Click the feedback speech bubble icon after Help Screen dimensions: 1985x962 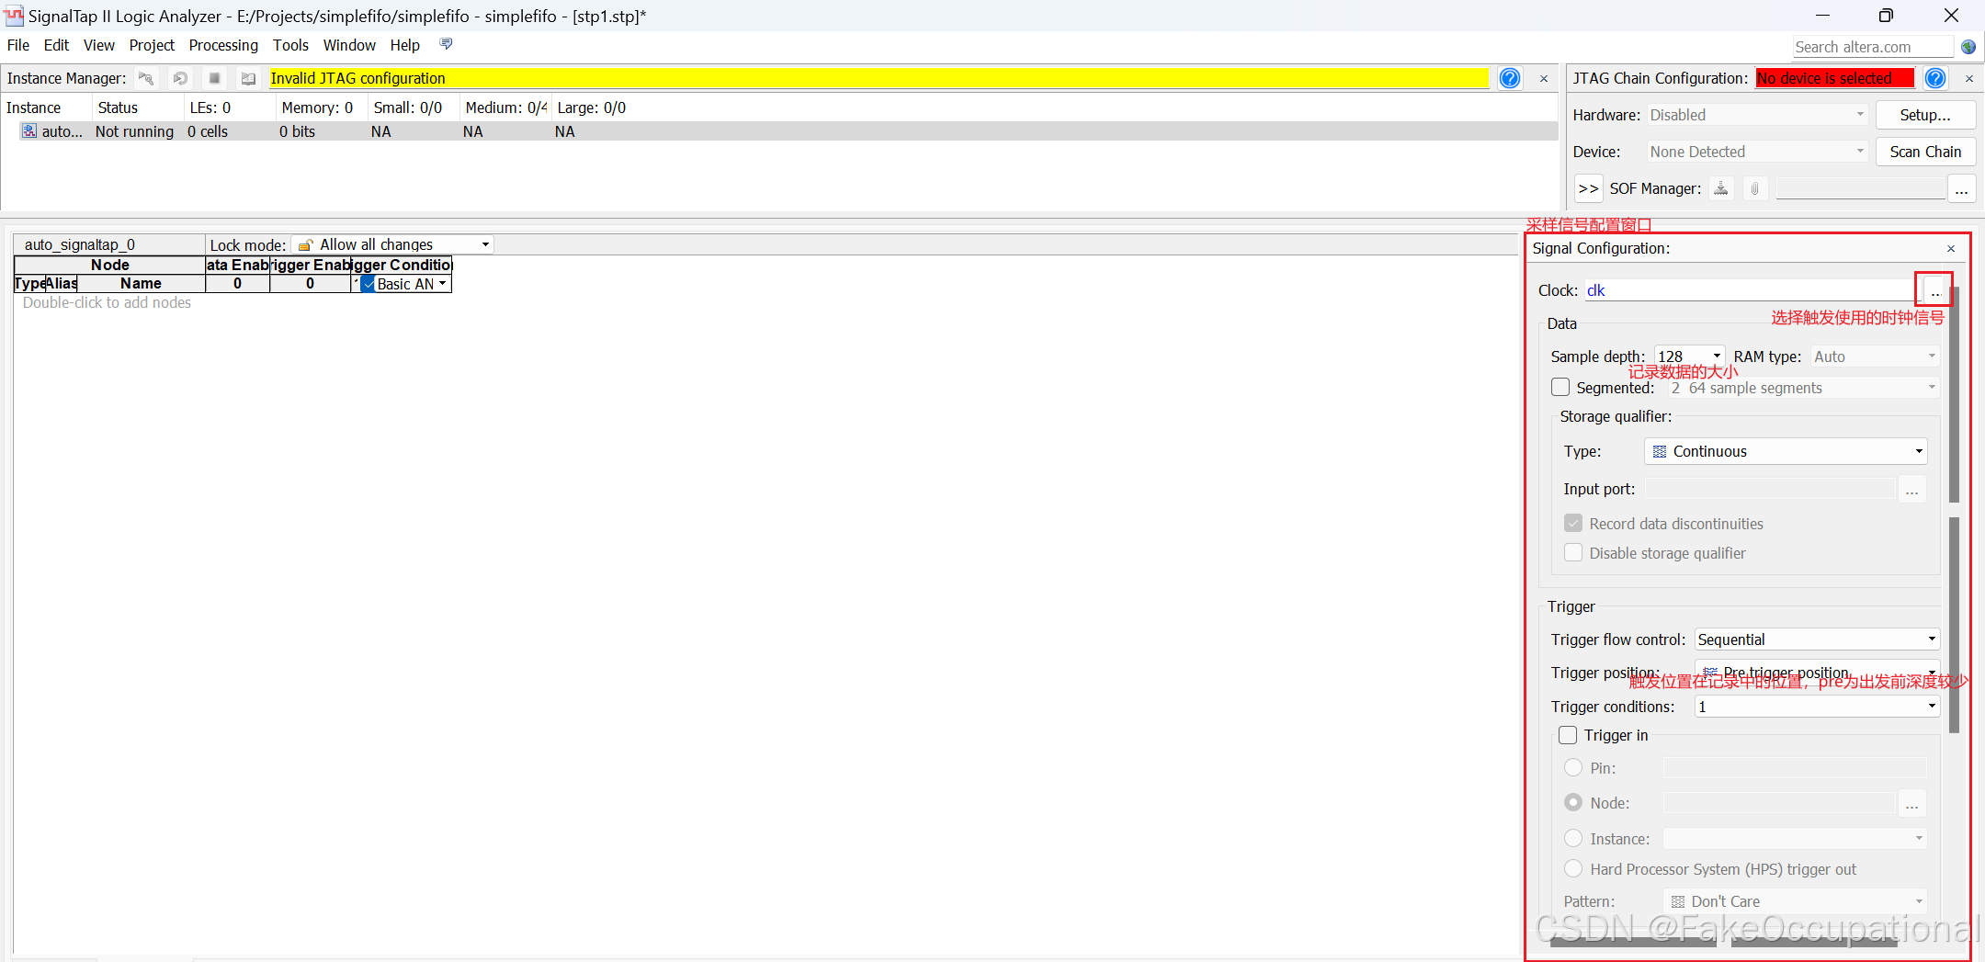(446, 44)
